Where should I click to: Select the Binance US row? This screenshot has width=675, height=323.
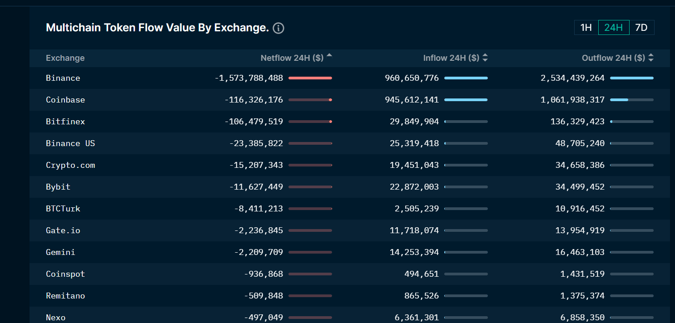[x=350, y=143]
